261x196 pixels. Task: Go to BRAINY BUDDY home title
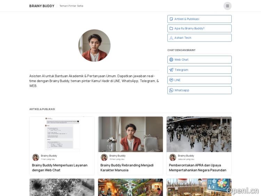[42, 6]
